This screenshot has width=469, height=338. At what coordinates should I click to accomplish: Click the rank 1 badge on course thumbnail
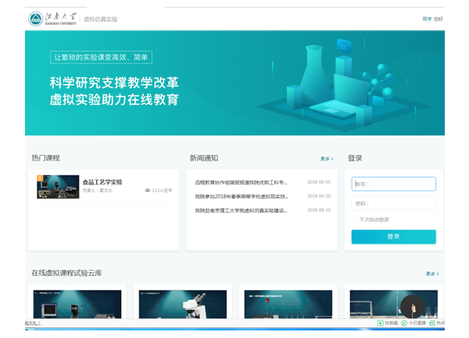(40, 178)
